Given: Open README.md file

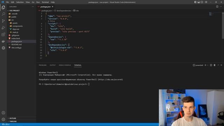Looking at the screenshot, I should (16, 44).
